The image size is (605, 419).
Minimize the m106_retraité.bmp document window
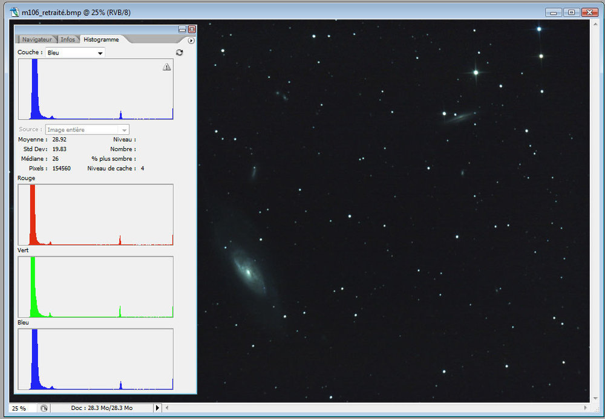pos(553,12)
